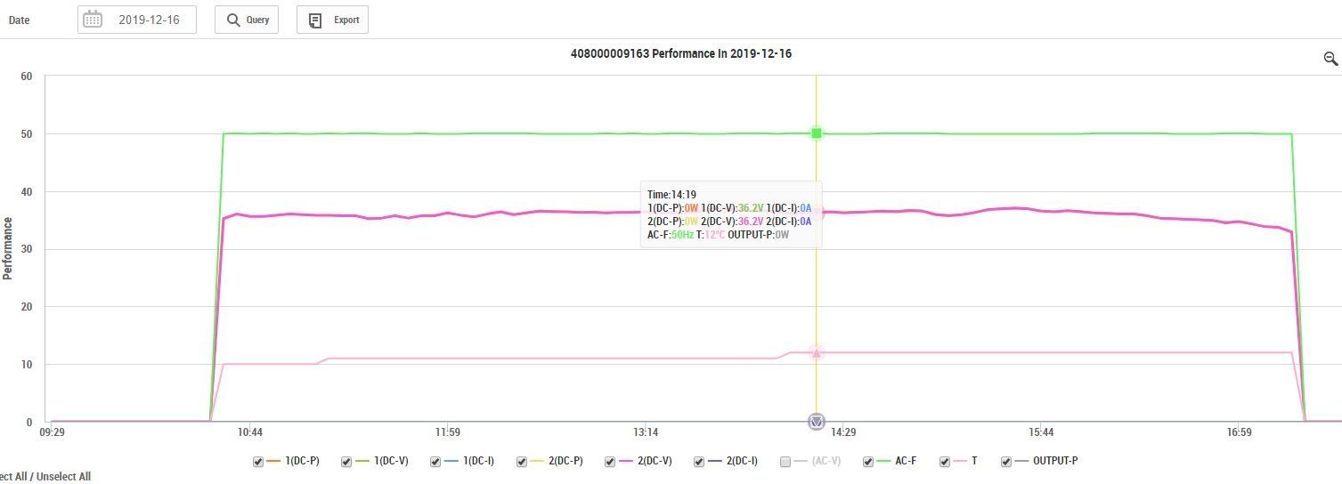Uncheck the 1(DC-I) series checkbox
Screen dimensions: 1342x484
[x=435, y=462]
